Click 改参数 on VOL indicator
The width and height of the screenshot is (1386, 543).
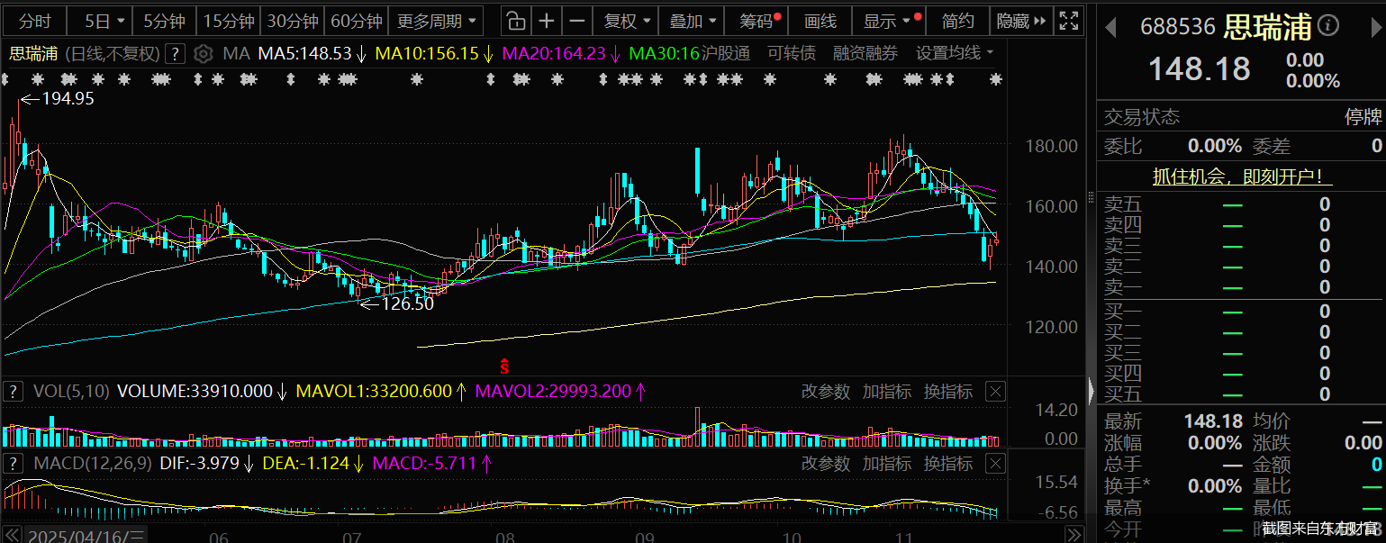[825, 392]
